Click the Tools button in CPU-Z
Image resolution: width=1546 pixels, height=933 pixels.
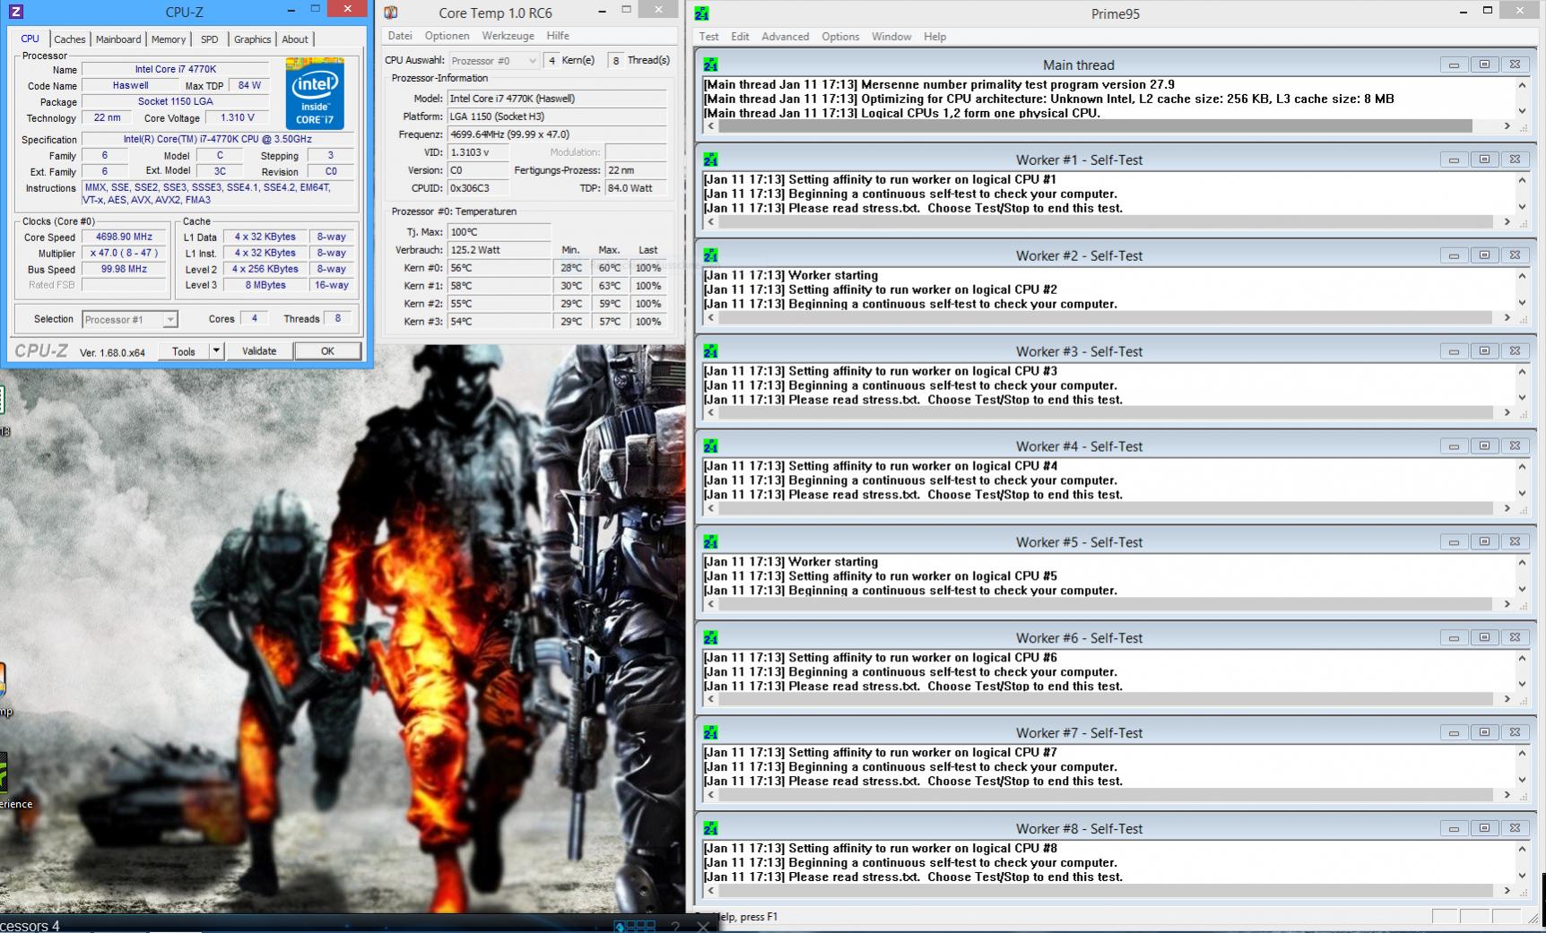(x=184, y=351)
